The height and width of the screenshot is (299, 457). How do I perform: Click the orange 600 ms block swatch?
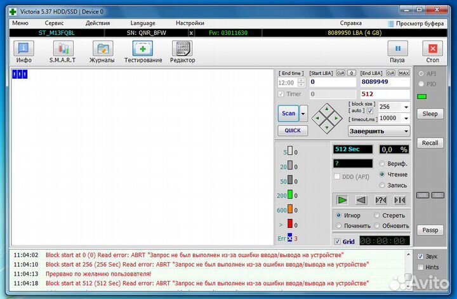pos(290,209)
